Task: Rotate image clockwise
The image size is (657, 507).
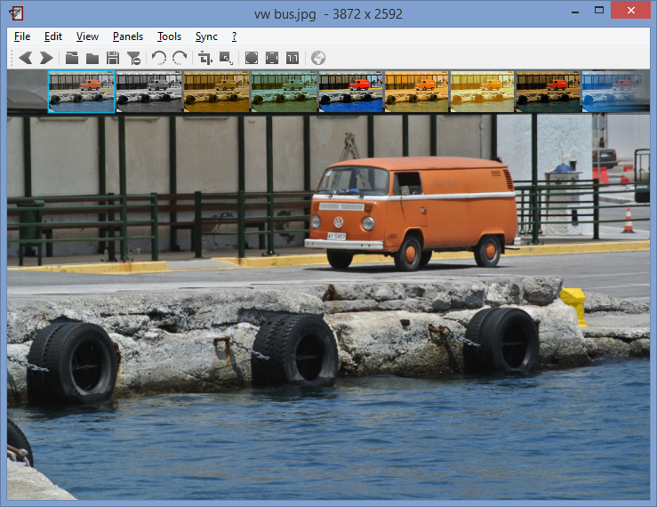Action: [179, 58]
